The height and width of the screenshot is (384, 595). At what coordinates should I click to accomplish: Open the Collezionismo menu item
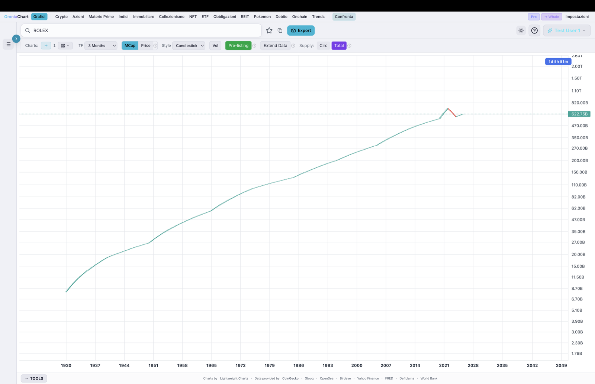click(x=172, y=17)
